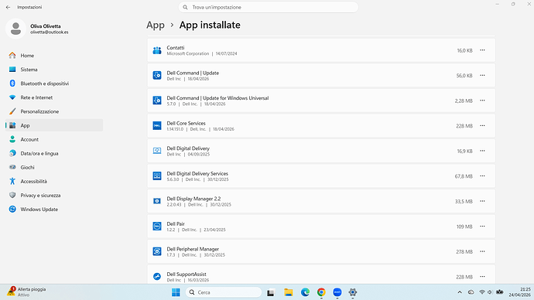Open more options for Dell Core Services
This screenshot has width=534, height=300.
pos(482,125)
